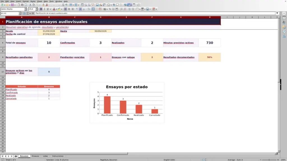The image size is (287, 161).
Task: Click the Merge and Center Cells icon
Action: coord(93,9)
